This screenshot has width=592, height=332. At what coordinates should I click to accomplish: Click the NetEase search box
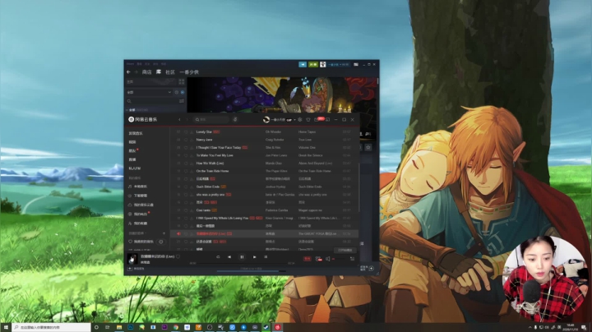[x=211, y=120]
